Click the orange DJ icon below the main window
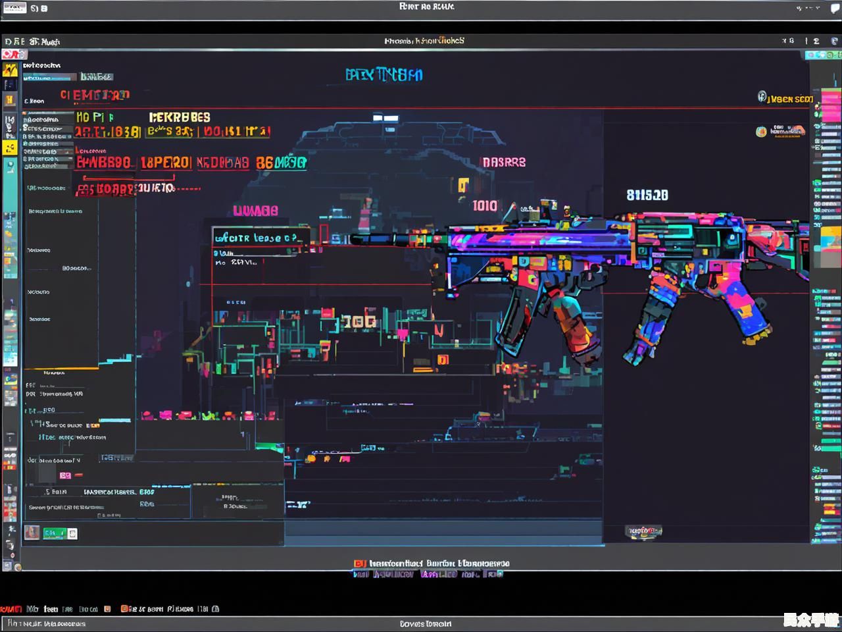 click(x=360, y=564)
